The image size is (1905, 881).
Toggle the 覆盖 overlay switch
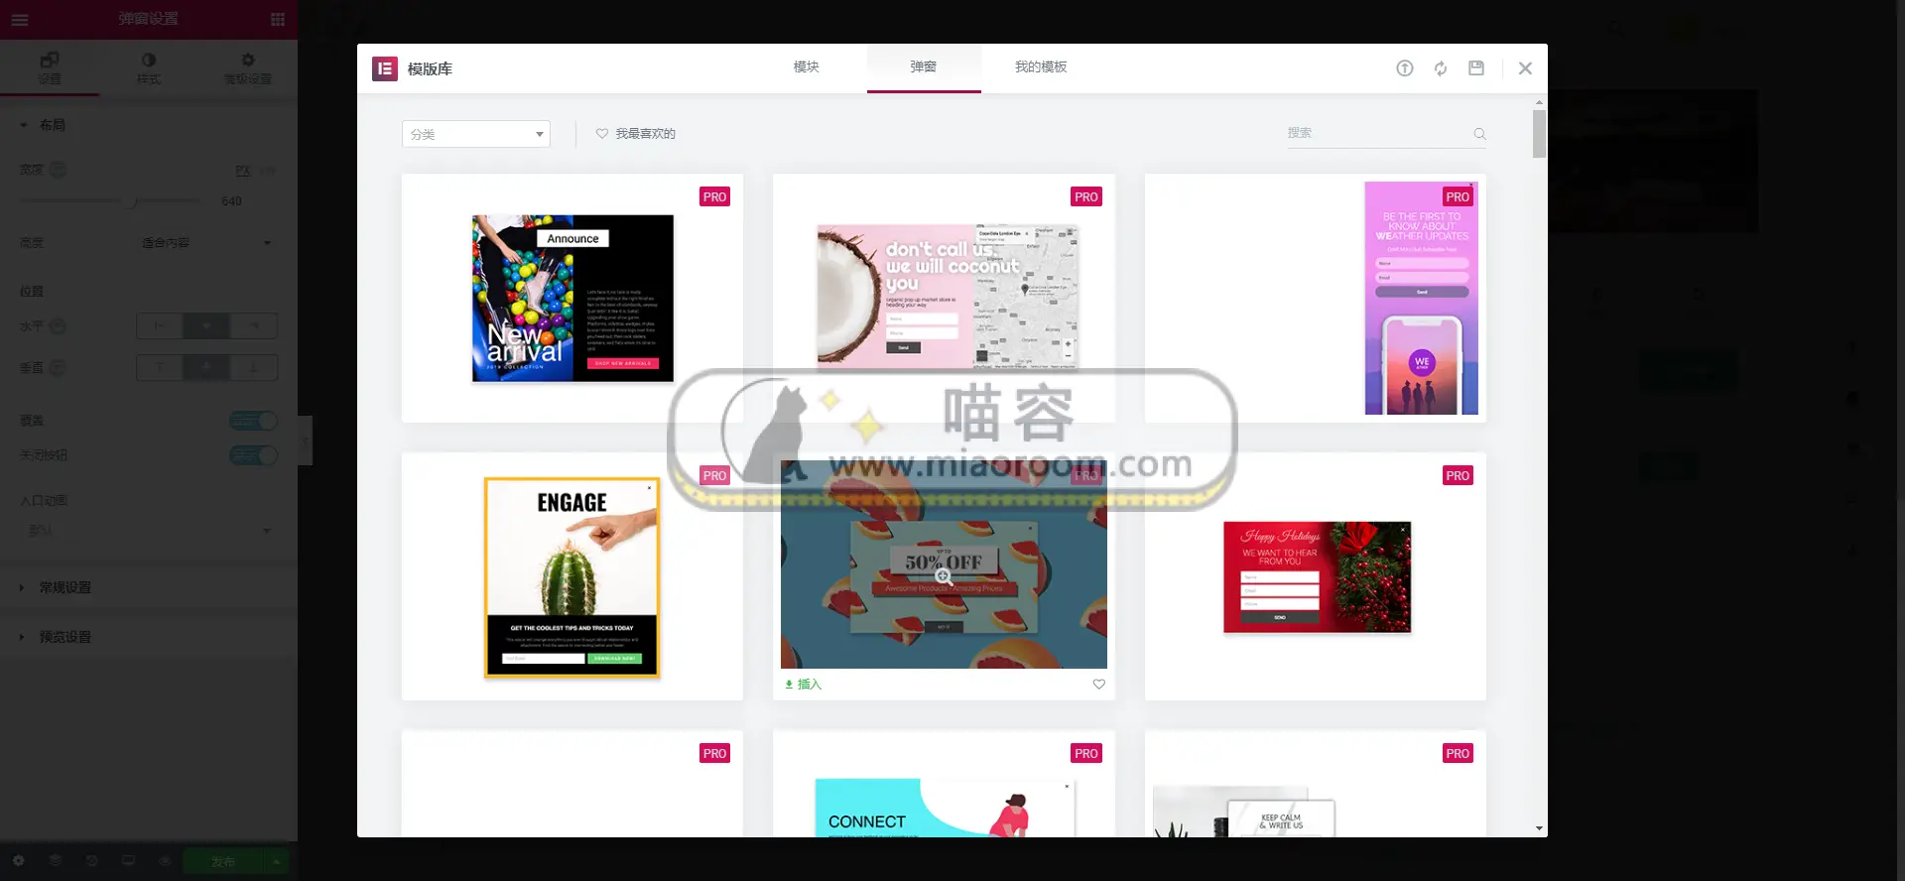tap(253, 421)
